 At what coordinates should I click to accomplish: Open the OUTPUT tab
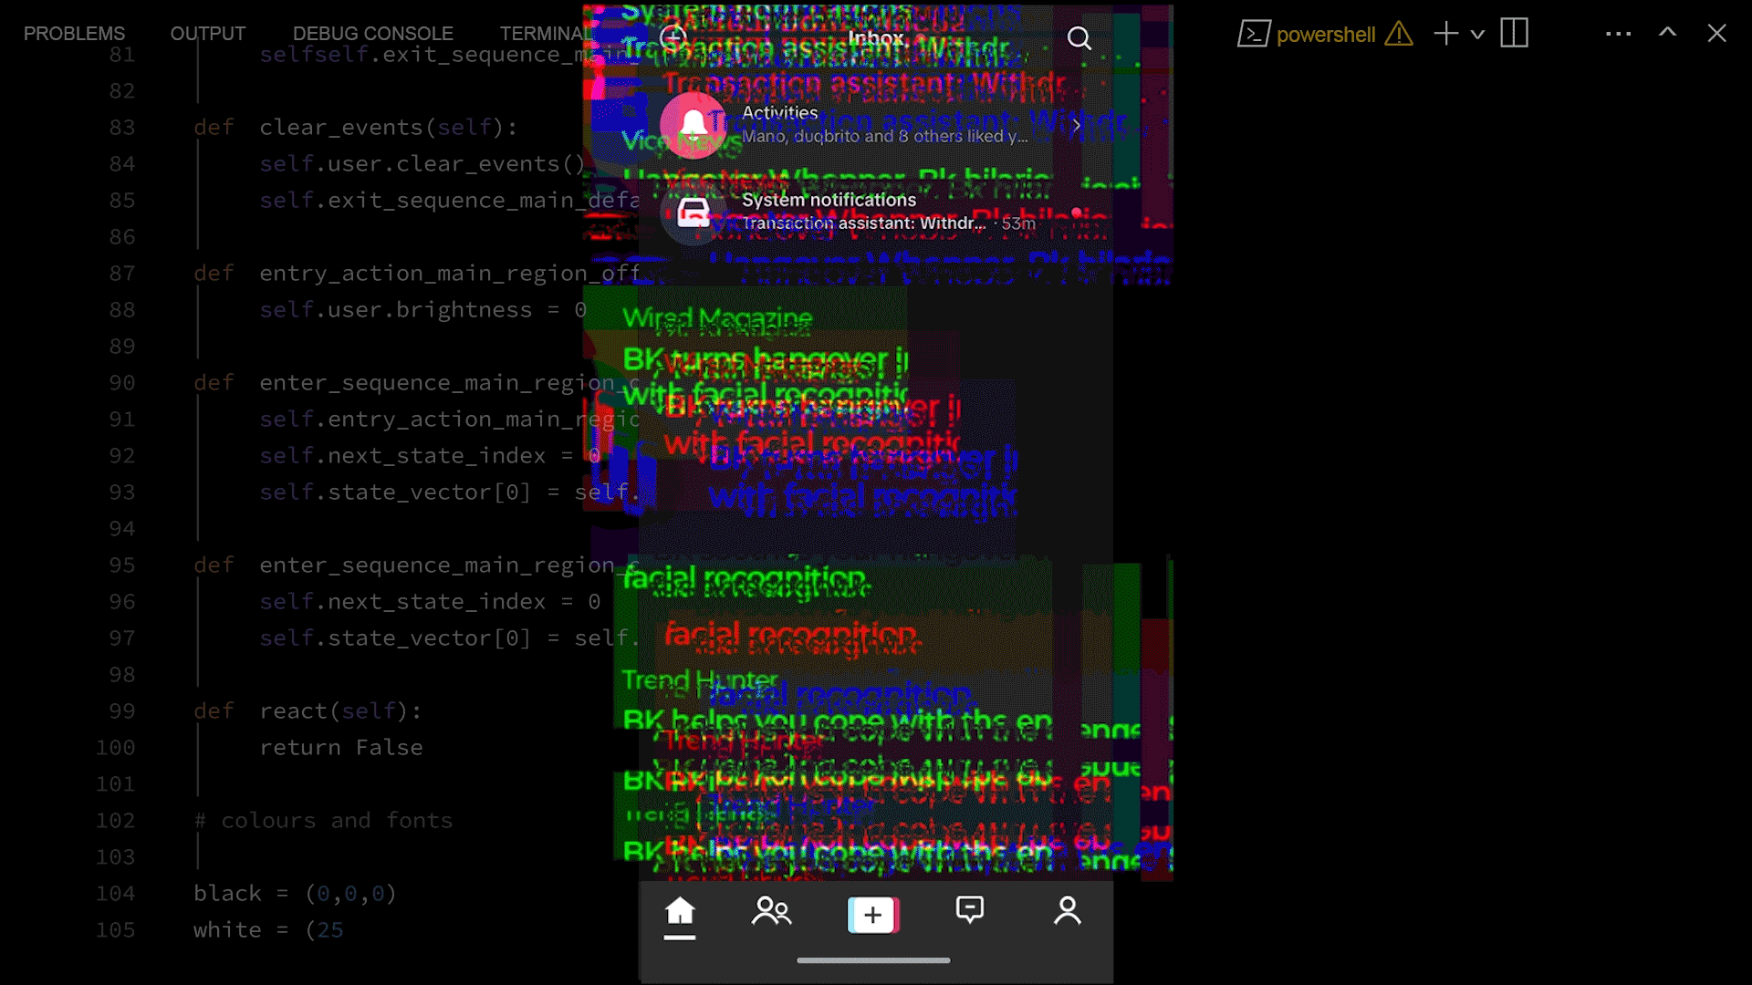(x=208, y=34)
